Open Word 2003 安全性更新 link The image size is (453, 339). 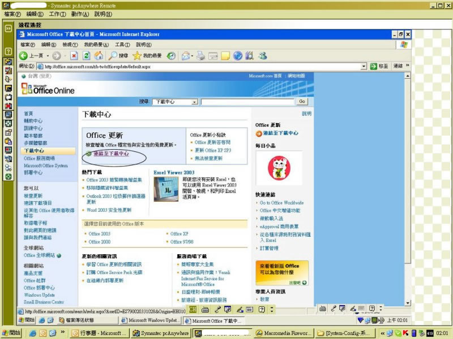[x=109, y=210]
